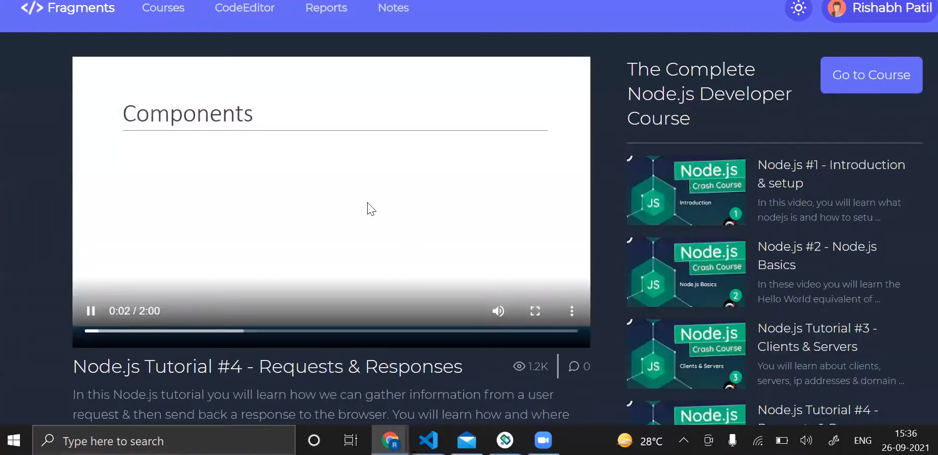The width and height of the screenshot is (938, 455).
Task: Open Node.js Tutorial #3 Clients & Servers
Action: [x=816, y=337]
